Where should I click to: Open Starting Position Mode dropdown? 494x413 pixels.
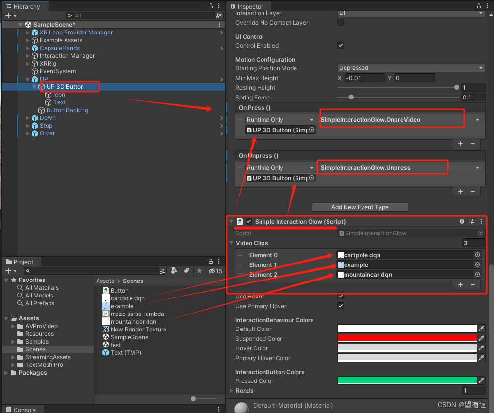click(411, 68)
